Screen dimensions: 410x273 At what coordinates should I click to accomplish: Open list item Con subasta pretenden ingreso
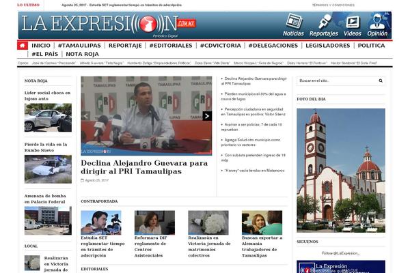(x=253, y=158)
